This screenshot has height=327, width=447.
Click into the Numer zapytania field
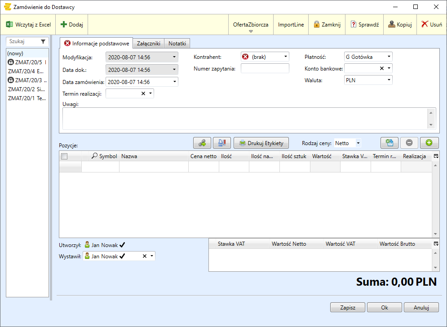[265, 69]
